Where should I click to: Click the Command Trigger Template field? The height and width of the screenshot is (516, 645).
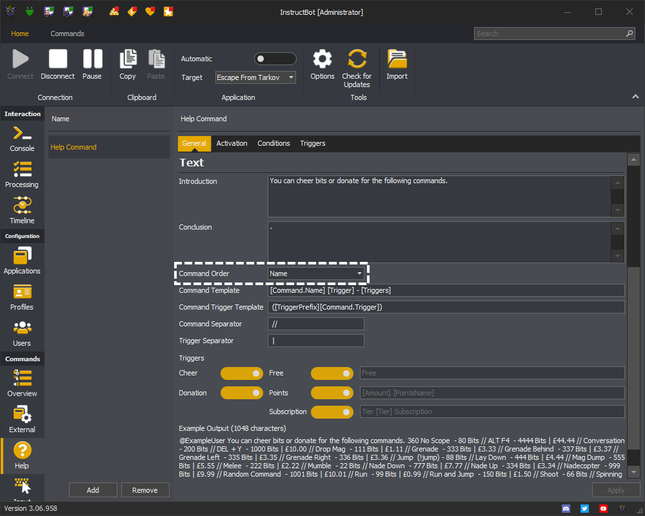coord(446,308)
